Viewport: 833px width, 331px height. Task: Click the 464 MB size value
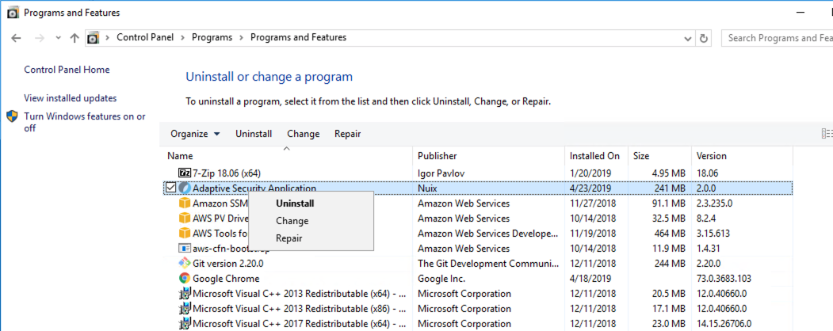click(670, 234)
